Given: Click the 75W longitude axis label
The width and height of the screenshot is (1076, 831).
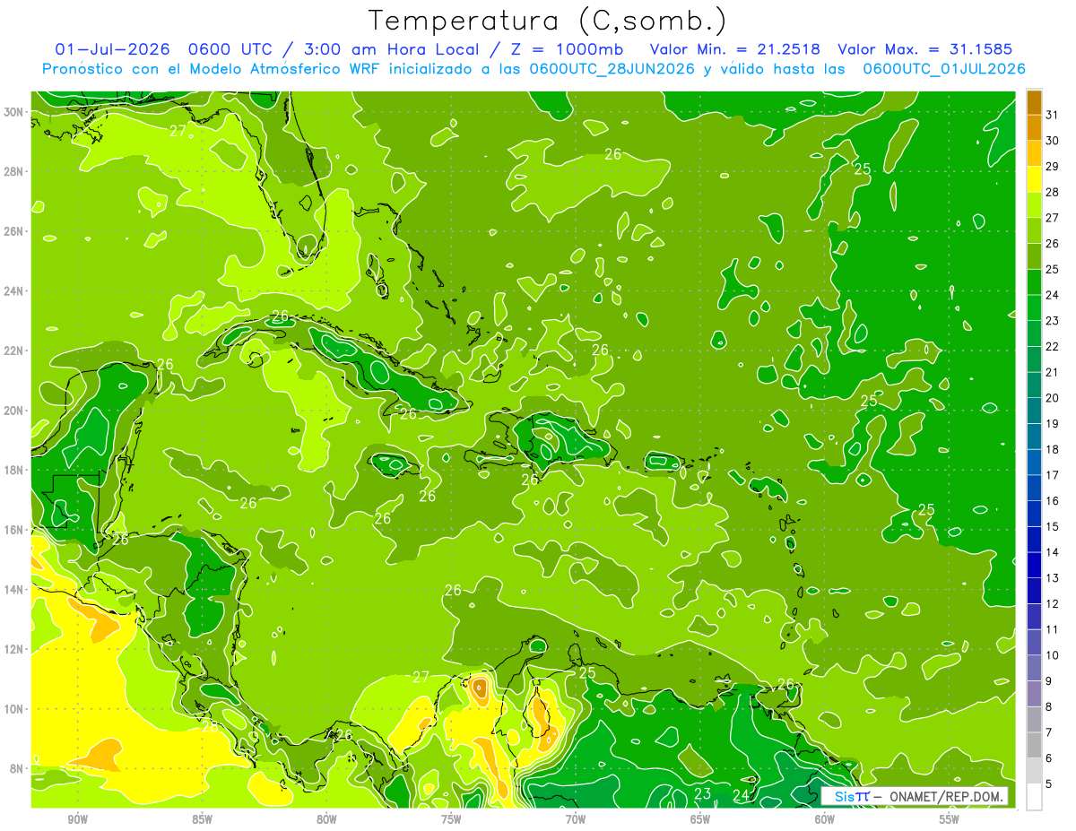Looking at the screenshot, I should [451, 819].
